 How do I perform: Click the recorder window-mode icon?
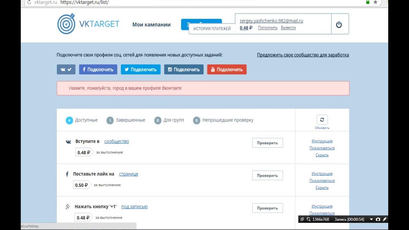[302, 219]
